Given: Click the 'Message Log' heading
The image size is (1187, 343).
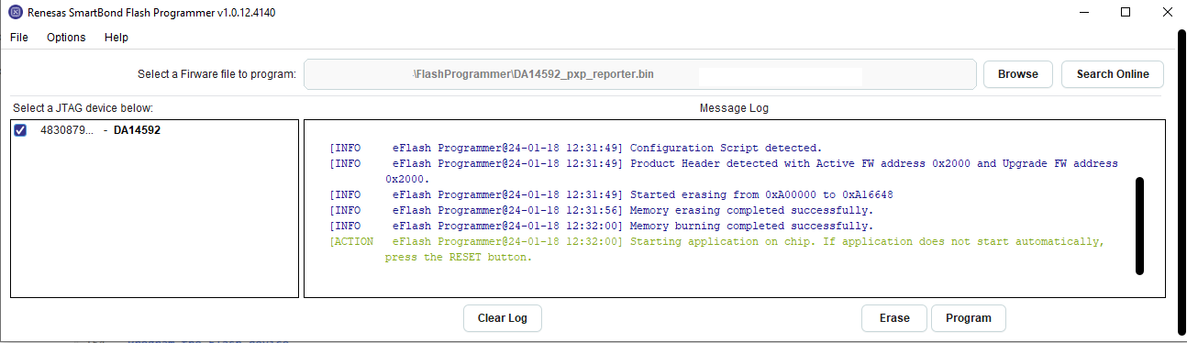Looking at the screenshot, I should (x=734, y=108).
